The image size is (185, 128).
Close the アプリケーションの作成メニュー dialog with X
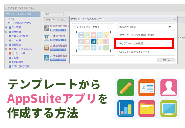pyautogui.click(x=175, y=19)
